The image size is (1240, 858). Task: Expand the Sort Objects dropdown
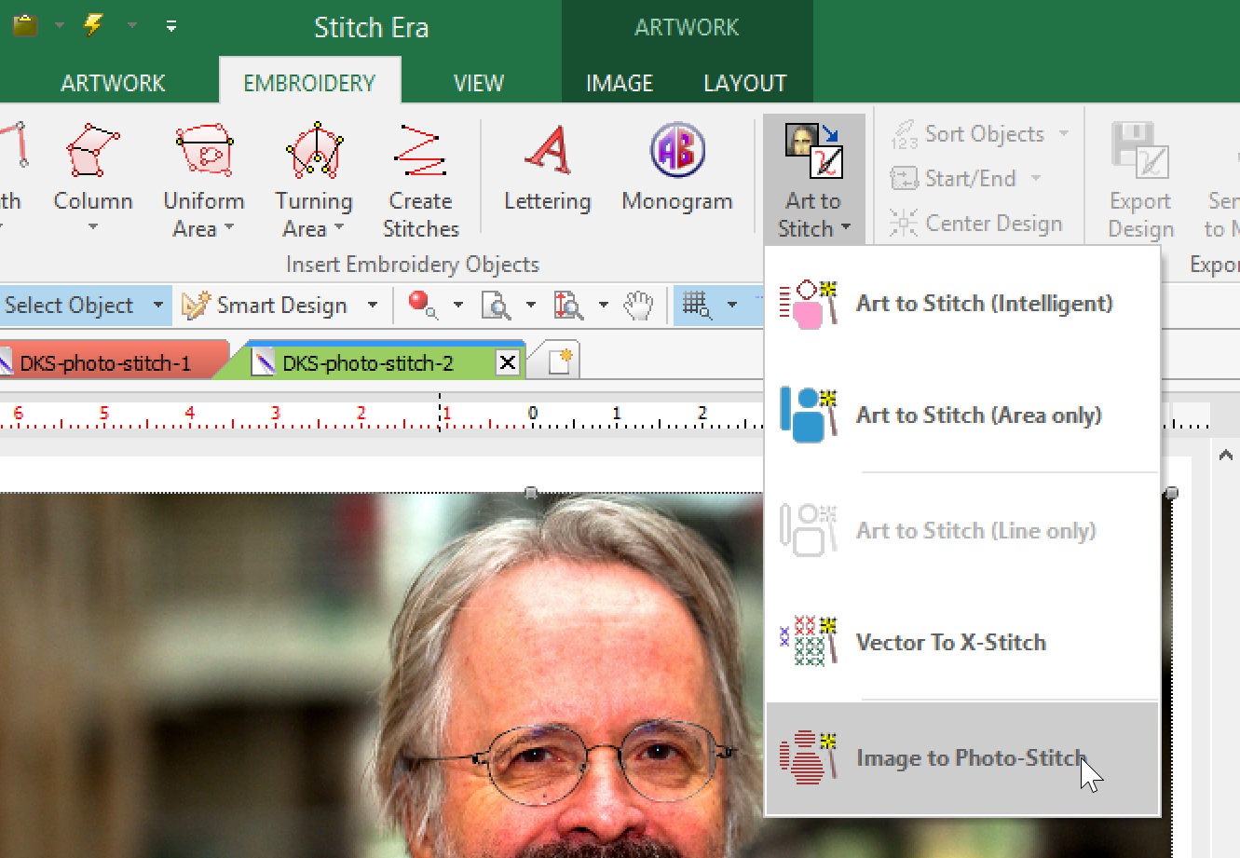coord(1064,134)
